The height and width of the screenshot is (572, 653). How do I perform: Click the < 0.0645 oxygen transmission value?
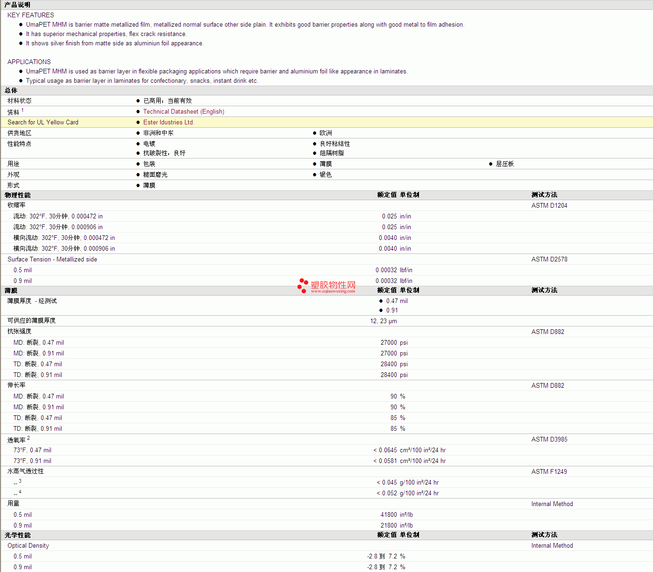click(385, 450)
